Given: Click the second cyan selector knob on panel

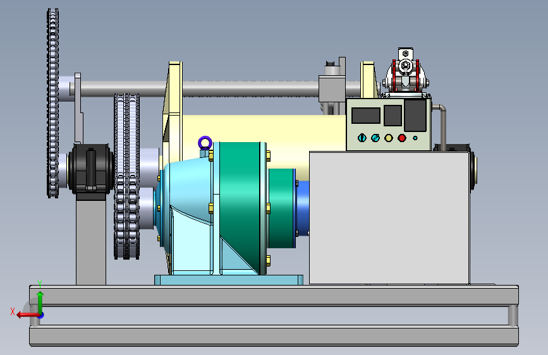Looking at the screenshot, I should click(x=375, y=138).
